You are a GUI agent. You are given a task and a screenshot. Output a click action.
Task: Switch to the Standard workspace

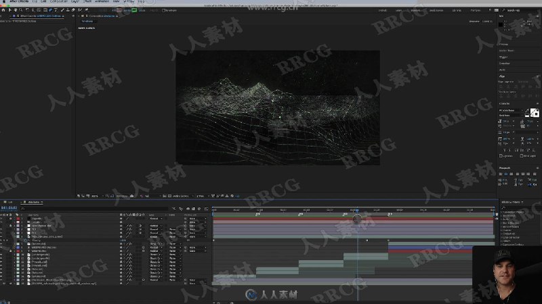coord(415,10)
